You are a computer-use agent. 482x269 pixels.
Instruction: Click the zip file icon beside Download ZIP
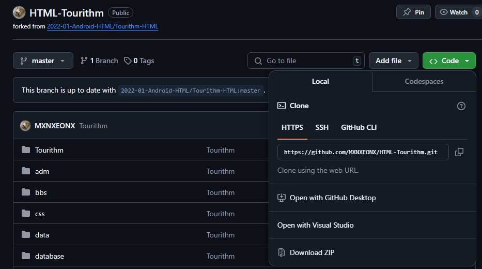281,252
